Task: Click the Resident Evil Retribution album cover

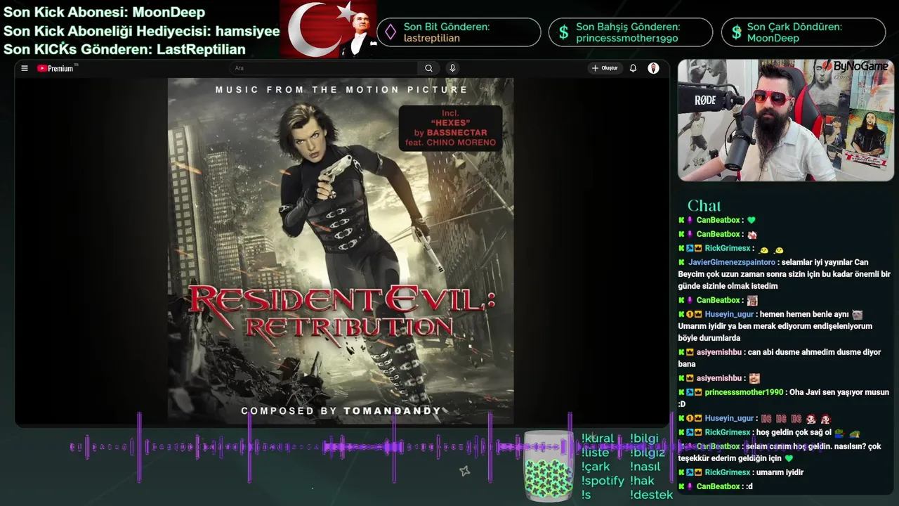Action: (341, 251)
